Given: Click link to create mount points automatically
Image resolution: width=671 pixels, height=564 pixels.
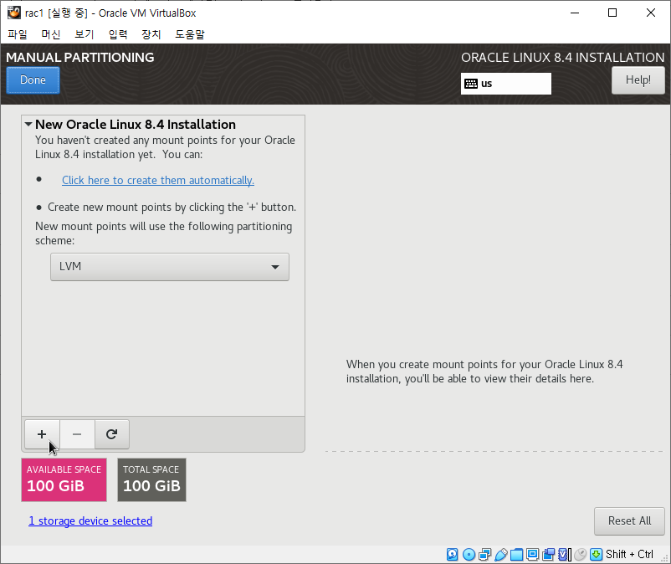Looking at the screenshot, I should click(158, 180).
